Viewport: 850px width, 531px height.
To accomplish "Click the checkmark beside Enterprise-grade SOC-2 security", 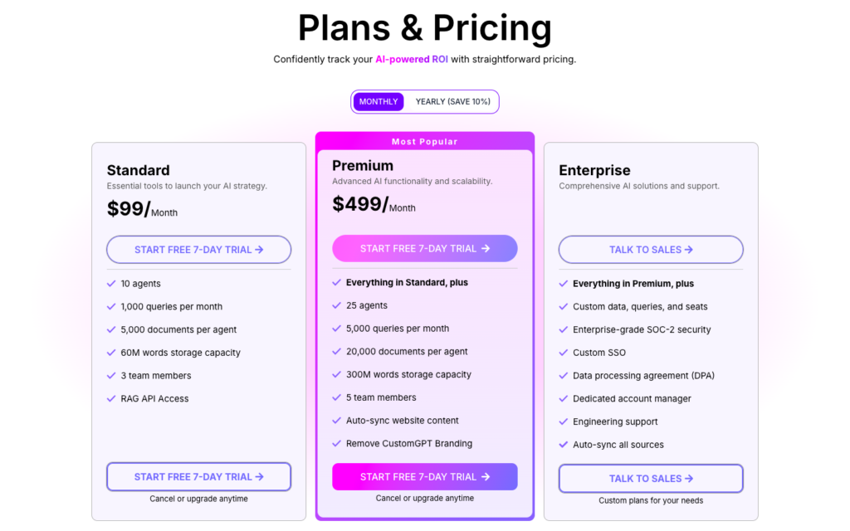I will 563,329.
